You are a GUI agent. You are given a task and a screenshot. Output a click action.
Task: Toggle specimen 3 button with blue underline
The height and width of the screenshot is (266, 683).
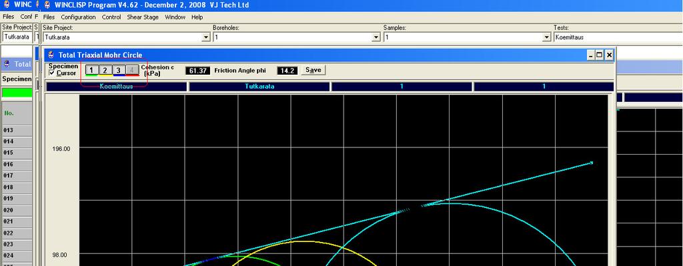click(x=118, y=69)
